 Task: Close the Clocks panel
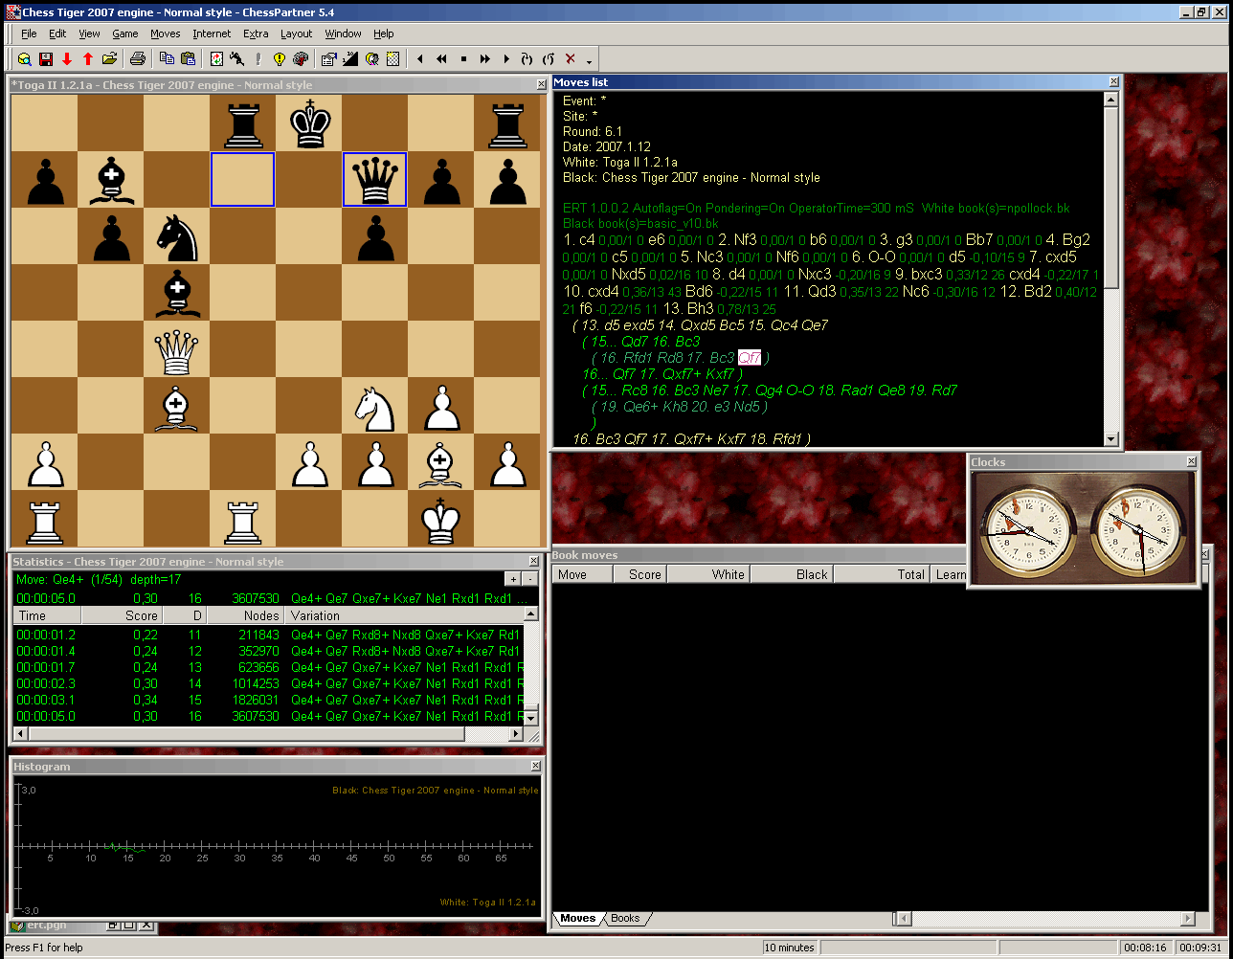pos(1191,462)
